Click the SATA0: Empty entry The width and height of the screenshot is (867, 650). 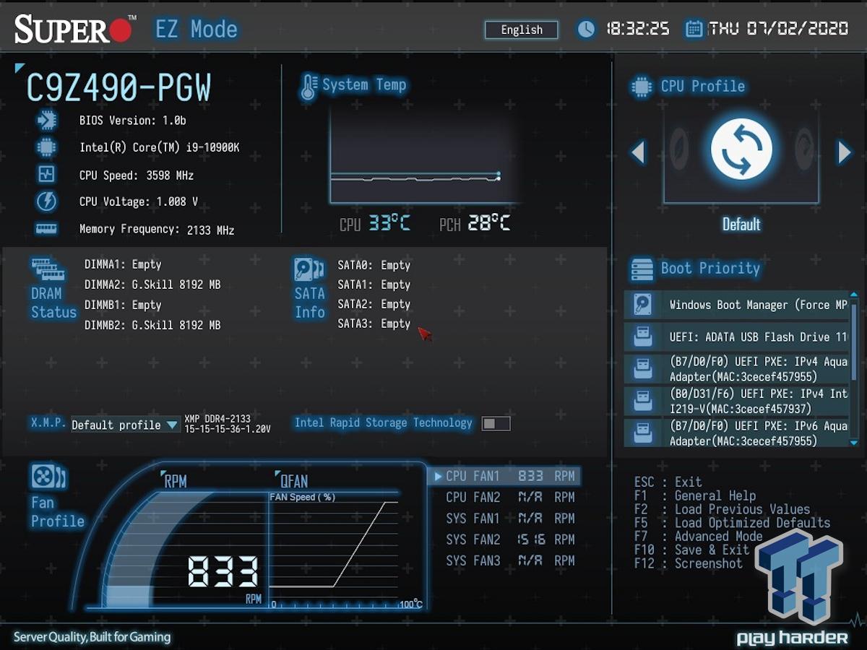click(x=374, y=265)
